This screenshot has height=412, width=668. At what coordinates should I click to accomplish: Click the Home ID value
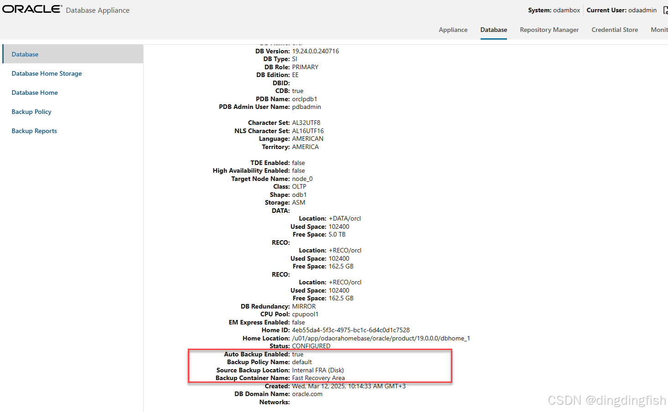pos(351,330)
